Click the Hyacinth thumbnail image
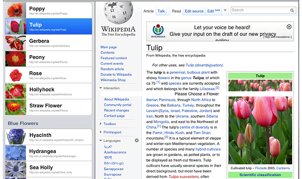Viewport: 302px width, 179px height. pos(16,137)
